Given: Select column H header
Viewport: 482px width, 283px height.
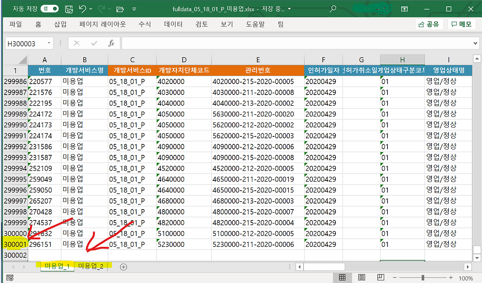Looking at the screenshot, I should tap(403, 60).
